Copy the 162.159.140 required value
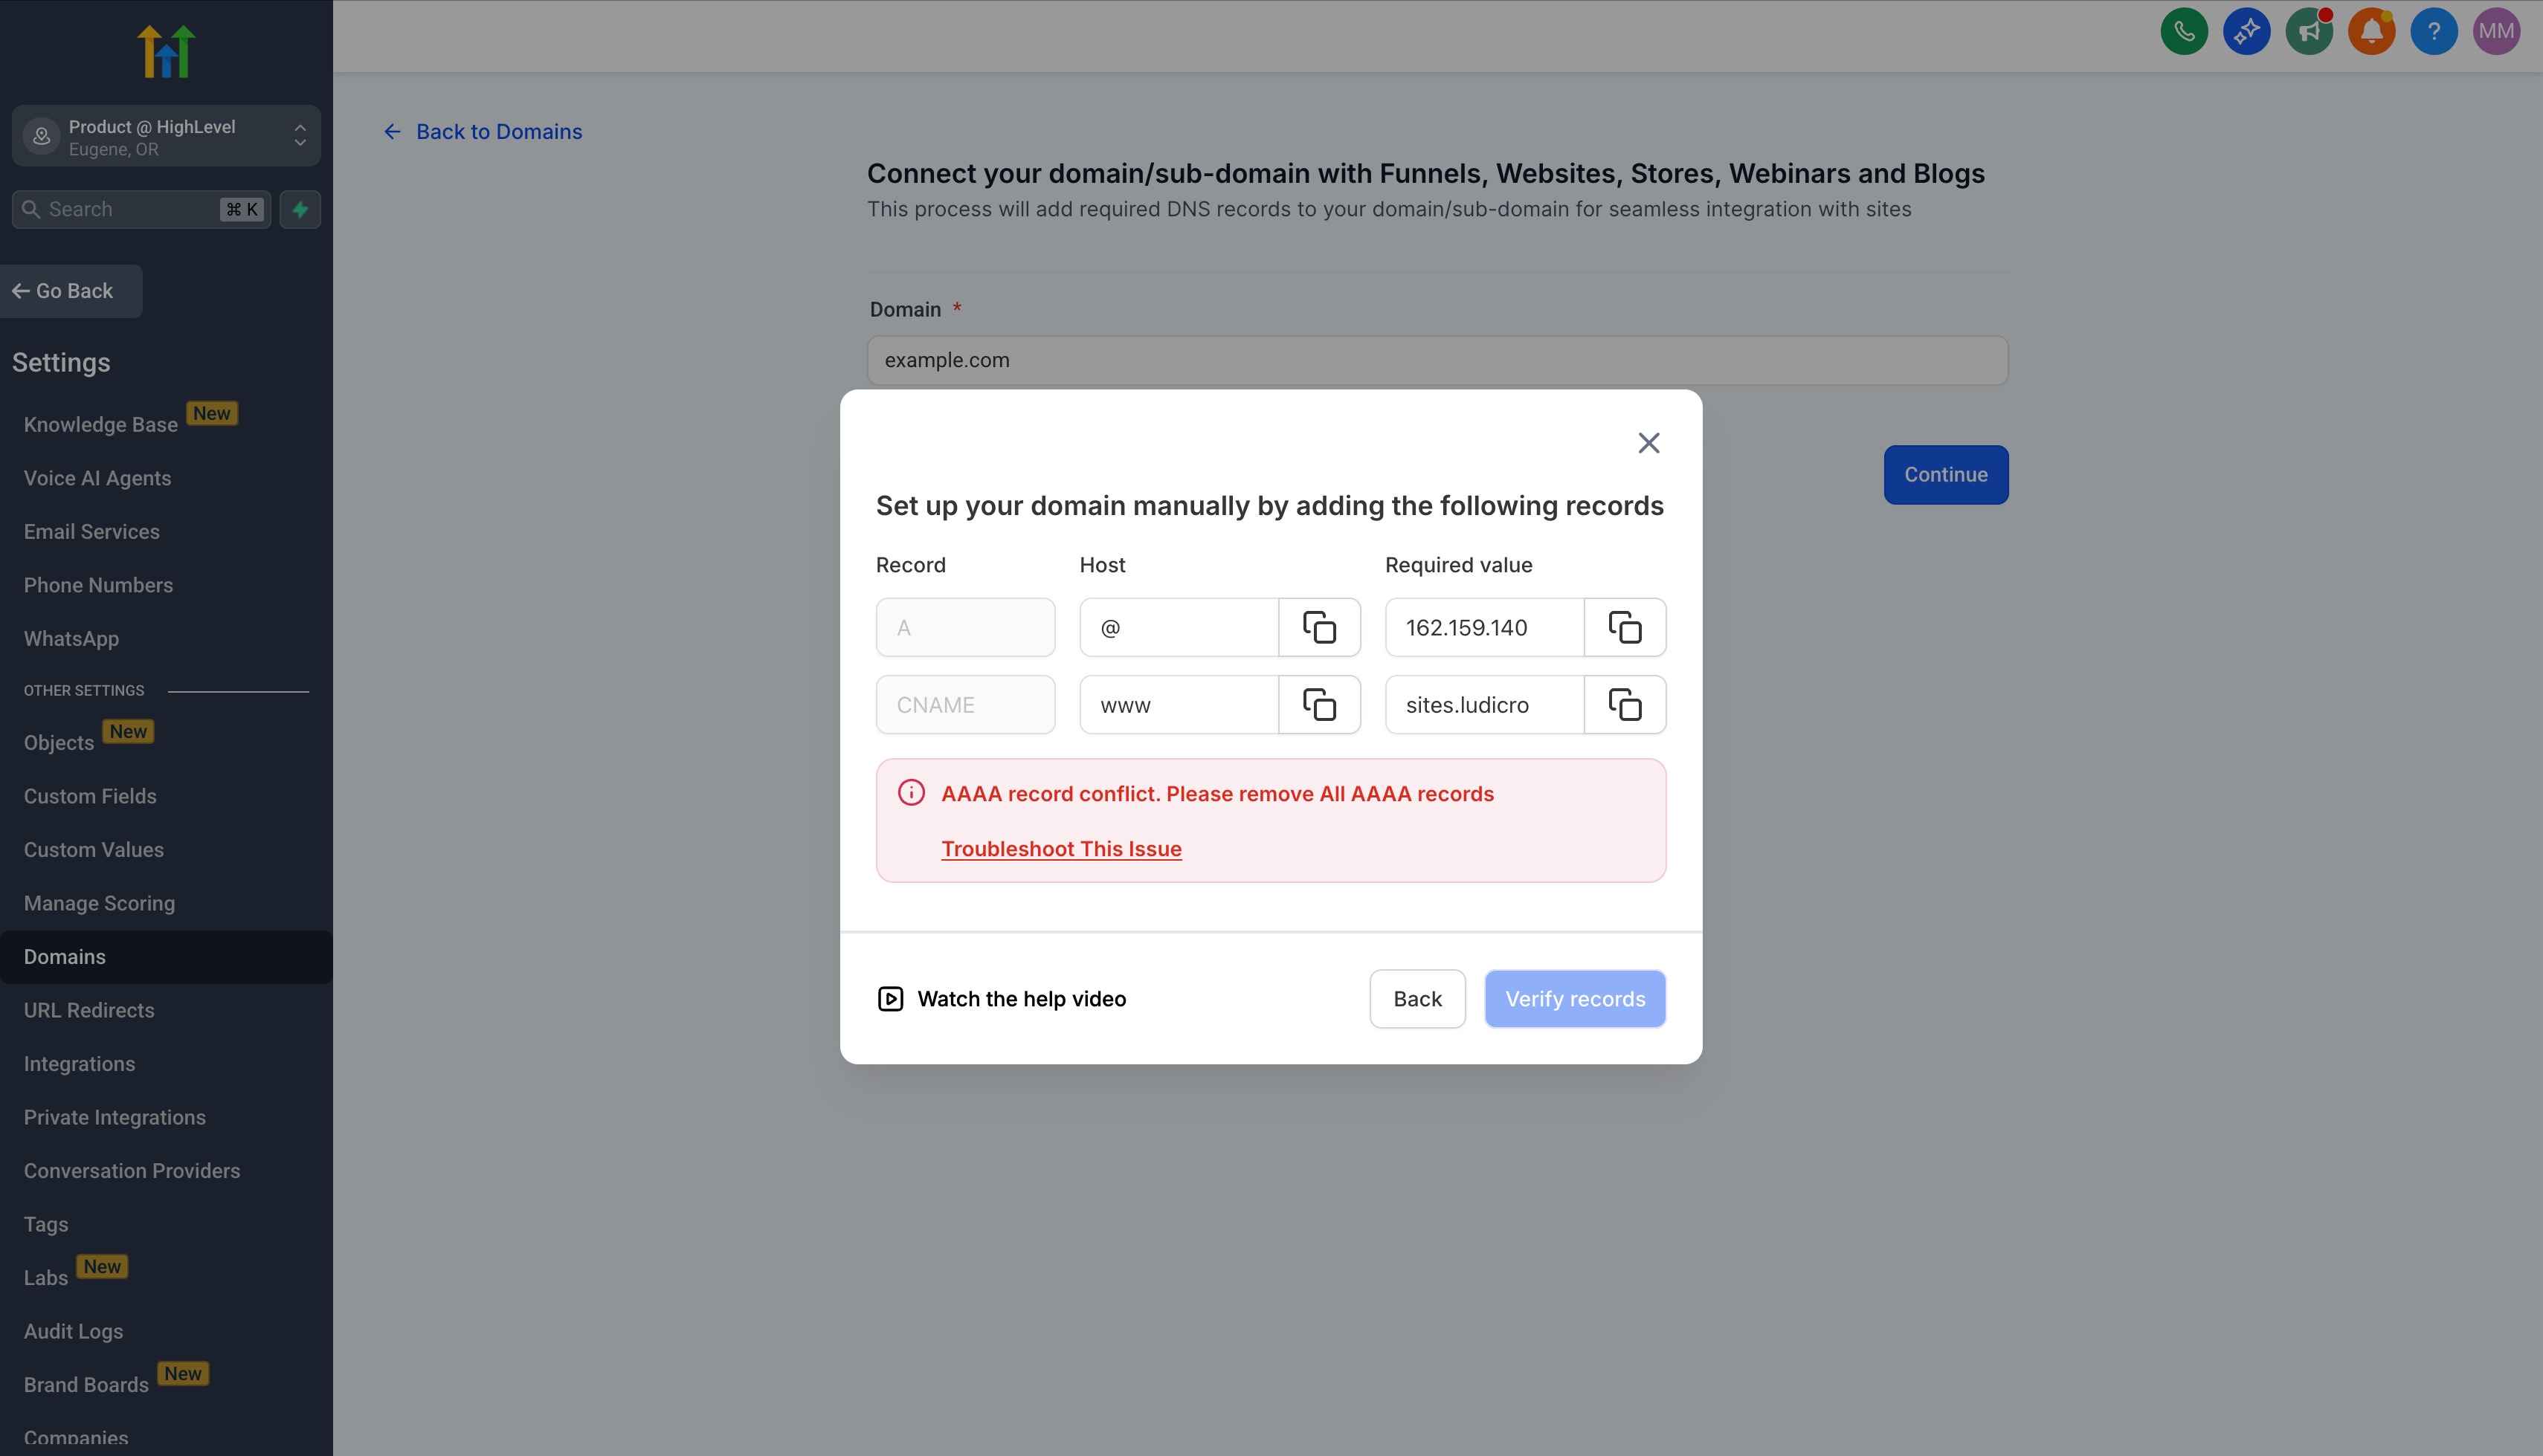Screen dimensions: 2543x1456 point(1625,627)
